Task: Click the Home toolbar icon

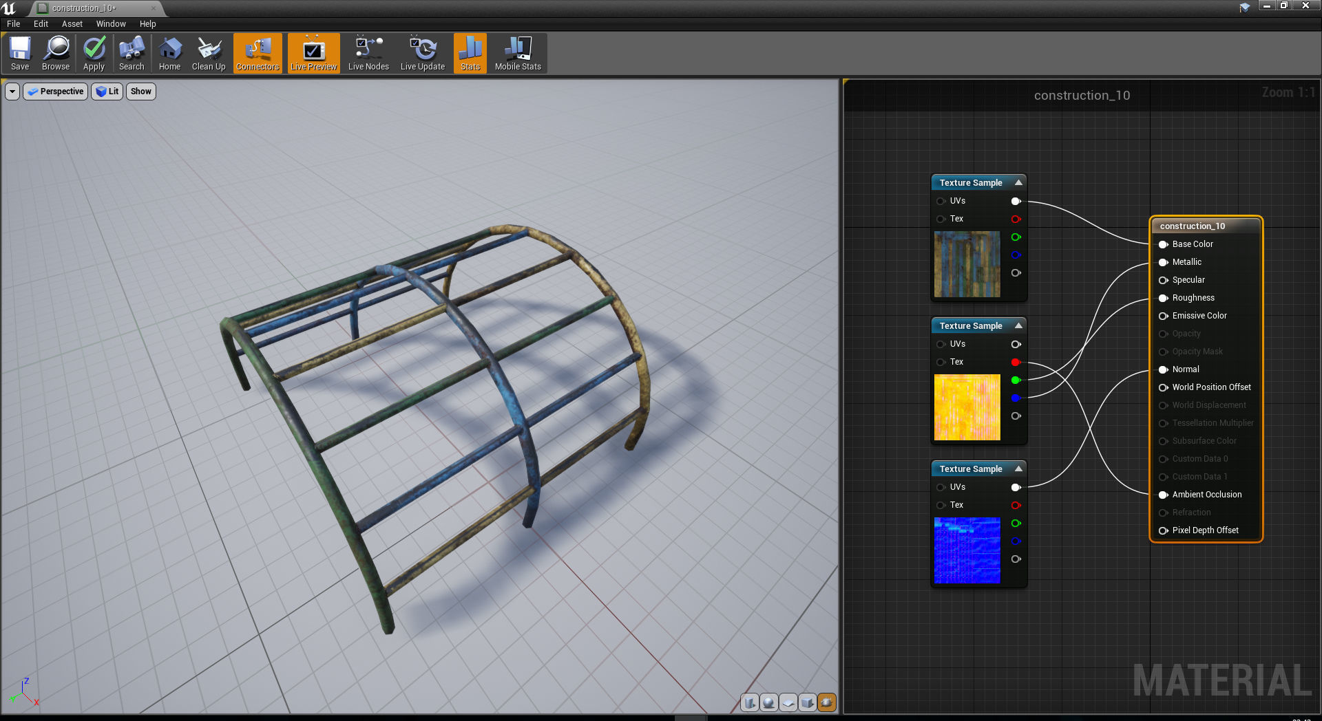Action: [169, 54]
